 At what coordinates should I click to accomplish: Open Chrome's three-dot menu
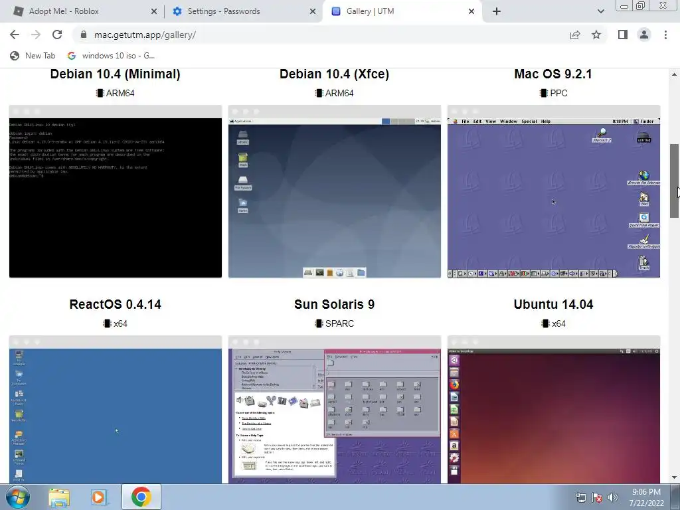(x=665, y=35)
